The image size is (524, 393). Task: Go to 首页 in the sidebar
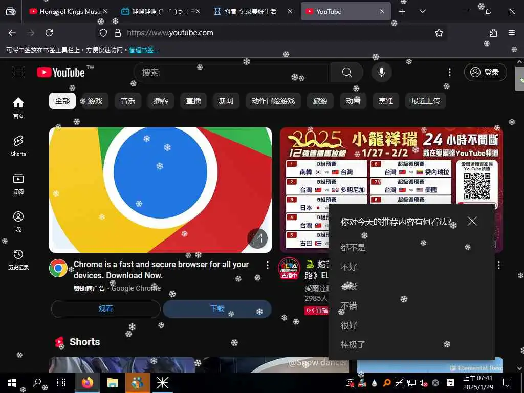coord(18,107)
